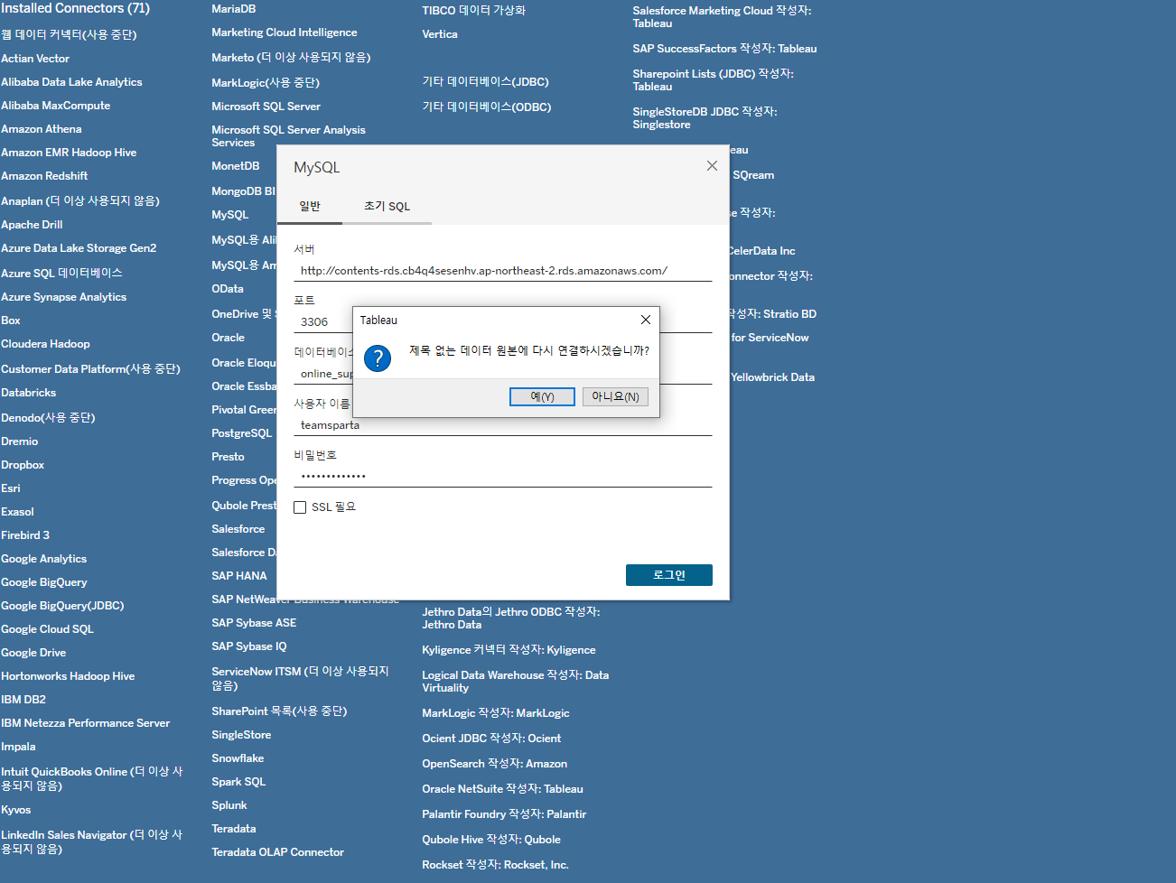The width and height of the screenshot is (1176, 883).
Task: Open the SingleStore connector
Action: [241, 735]
